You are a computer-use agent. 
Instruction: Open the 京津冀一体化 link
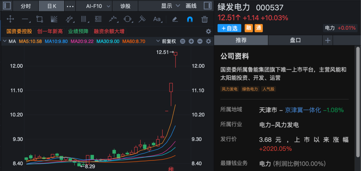pos(303,110)
